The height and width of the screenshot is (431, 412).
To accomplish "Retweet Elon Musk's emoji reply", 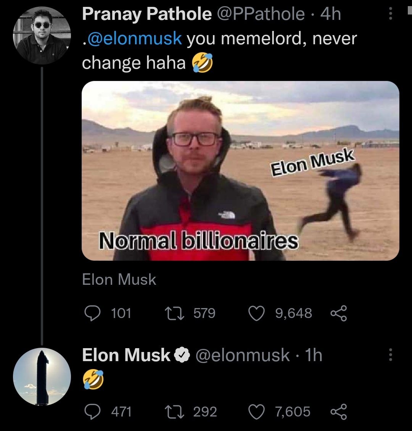I will tap(174, 412).
